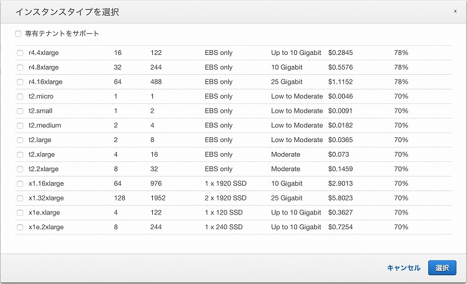This screenshot has width=467, height=284.
Task: Click 10 Gigabit network in r4.8xlarge row
Action: [x=287, y=67]
